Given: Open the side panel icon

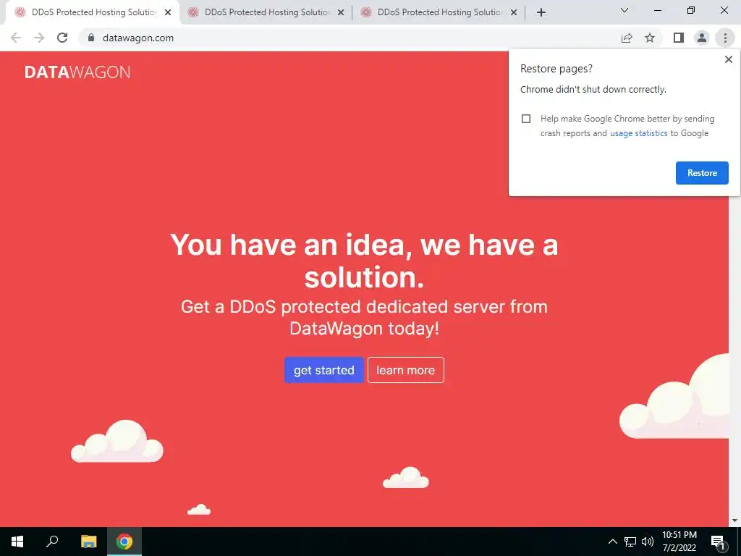Looking at the screenshot, I should (x=679, y=38).
